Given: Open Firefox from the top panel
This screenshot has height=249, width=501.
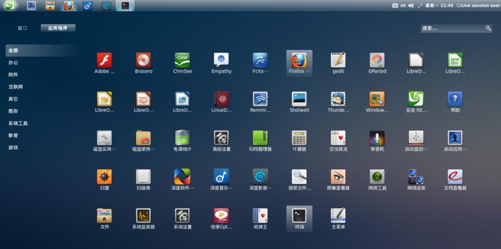Looking at the screenshot, I should (69, 5).
